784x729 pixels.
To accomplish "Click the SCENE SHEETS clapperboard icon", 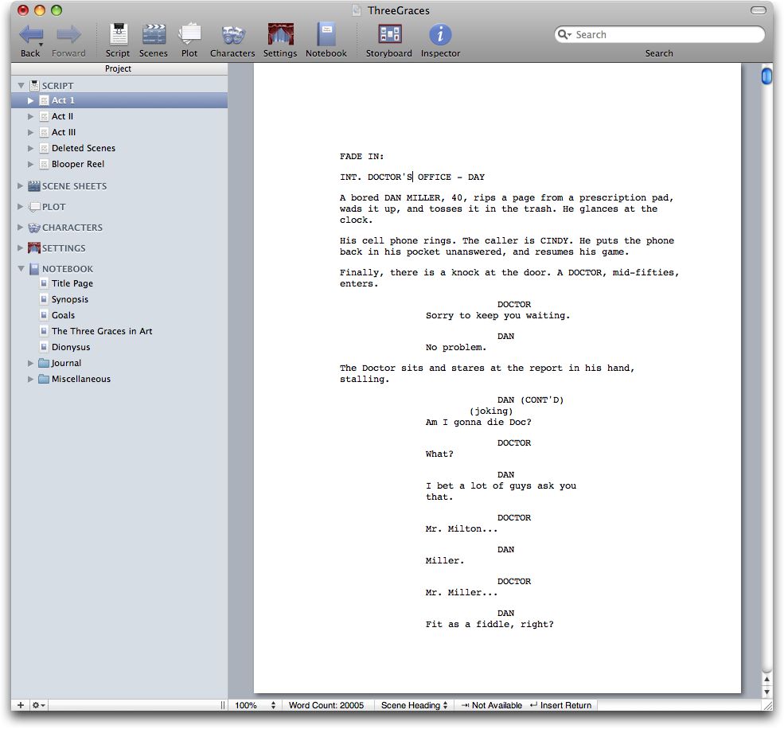I will tap(34, 186).
